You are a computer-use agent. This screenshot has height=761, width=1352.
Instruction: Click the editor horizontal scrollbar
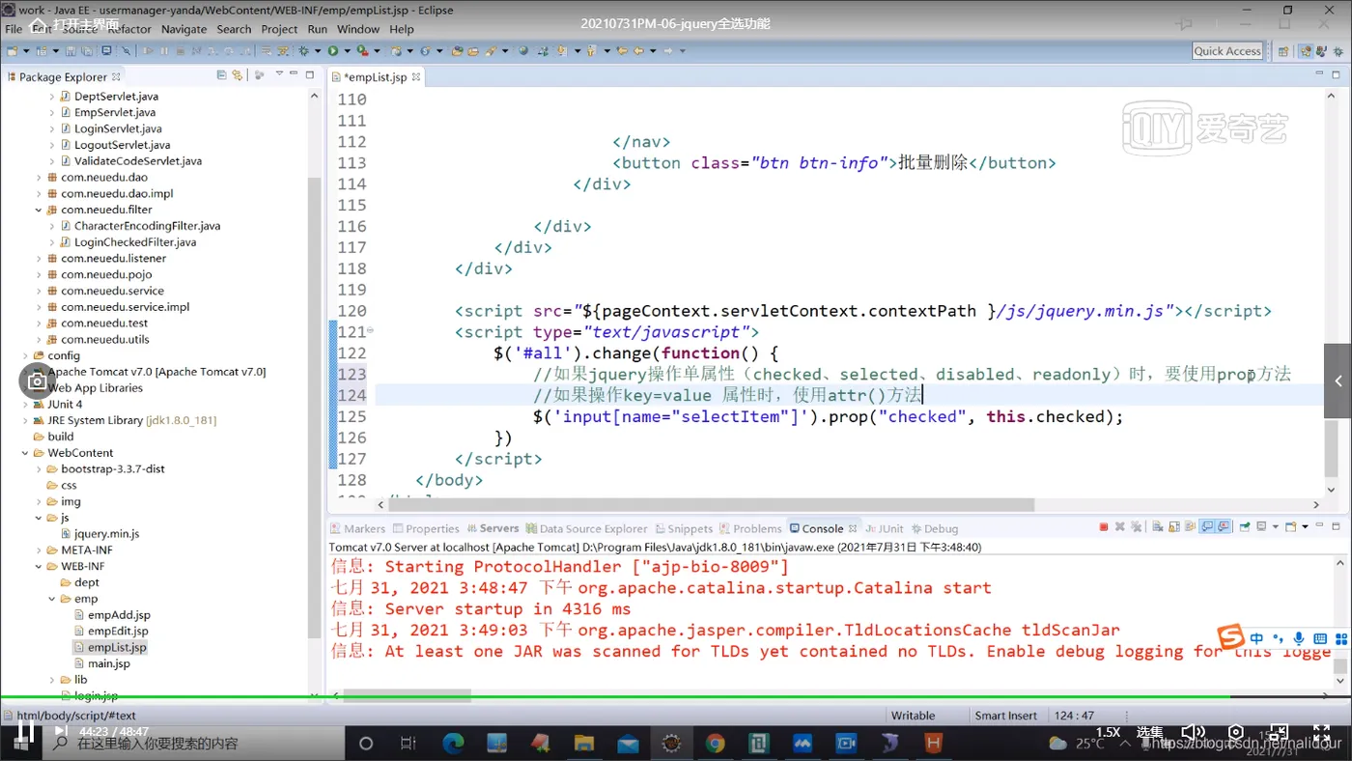coord(711,504)
